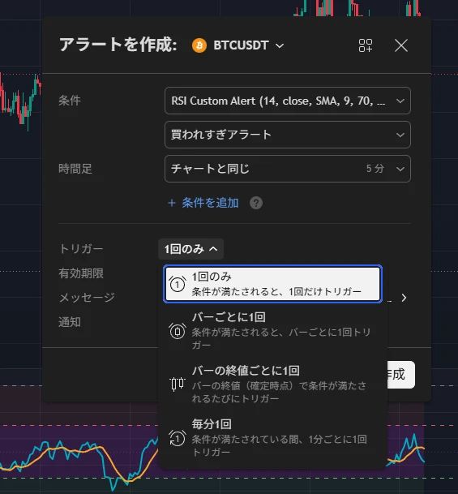
Task: Open the チャートと同じ timeframe dropdown
Action: point(288,169)
